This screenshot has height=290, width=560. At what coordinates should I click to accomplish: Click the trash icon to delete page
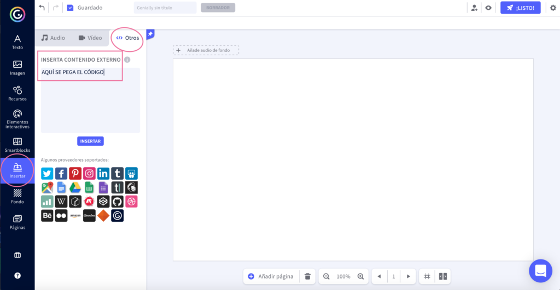point(307,276)
